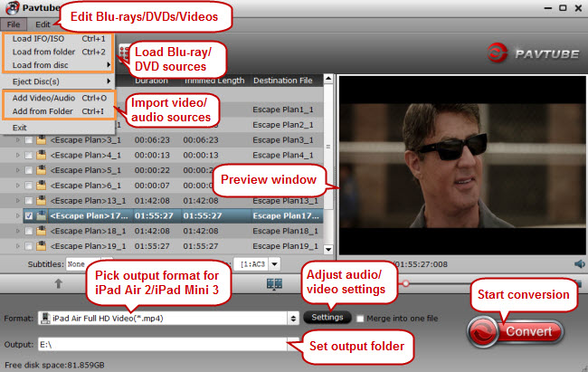The image size is (588, 372).
Task: Click the list scrollbar down arrow
Action: (x=328, y=249)
